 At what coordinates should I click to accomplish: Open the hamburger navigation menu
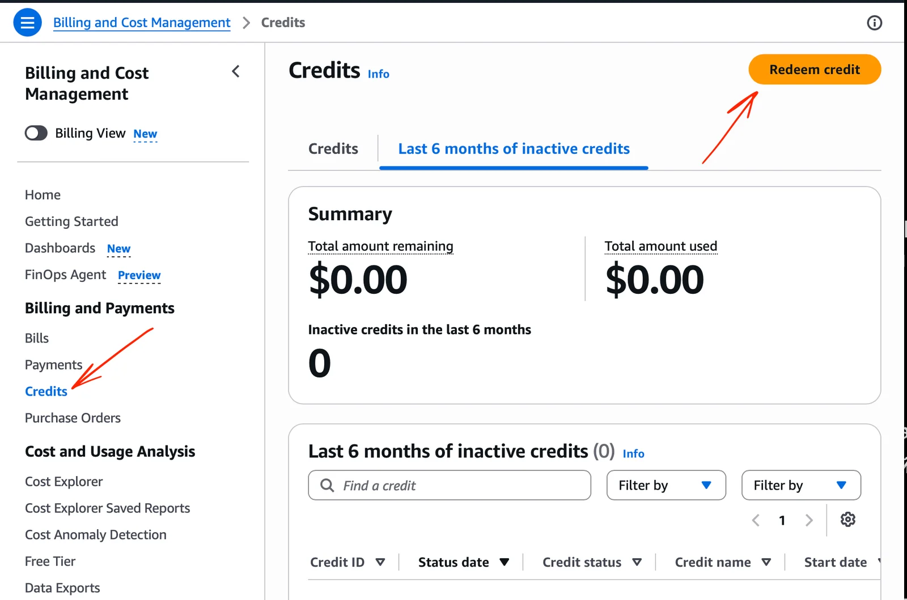point(27,23)
